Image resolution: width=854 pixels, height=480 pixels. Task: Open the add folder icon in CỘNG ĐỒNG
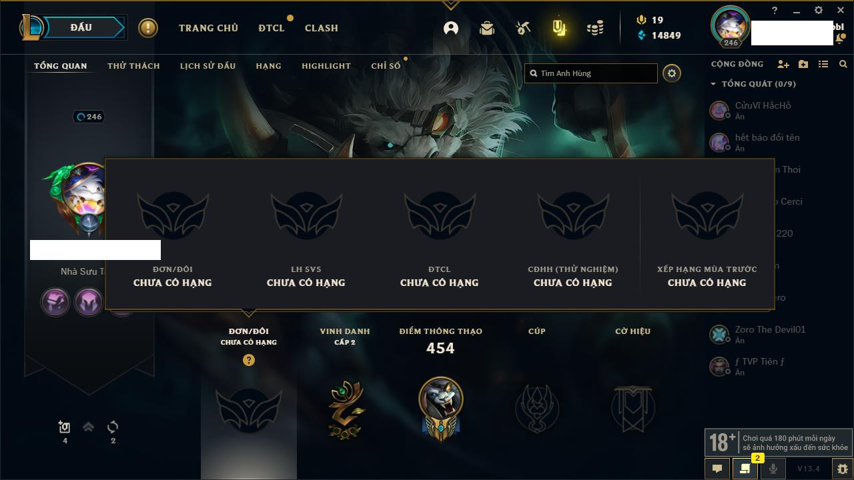803,64
